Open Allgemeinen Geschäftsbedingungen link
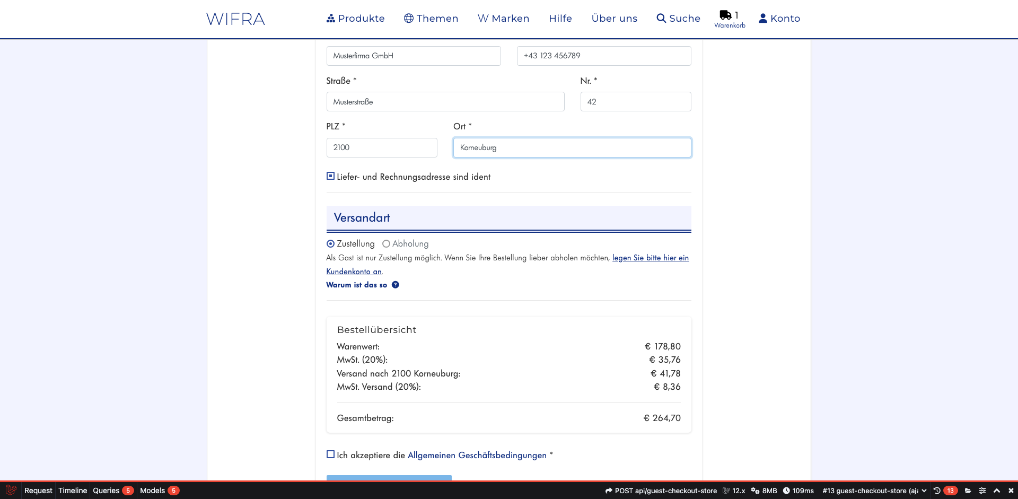1018x499 pixels. (477, 456)
